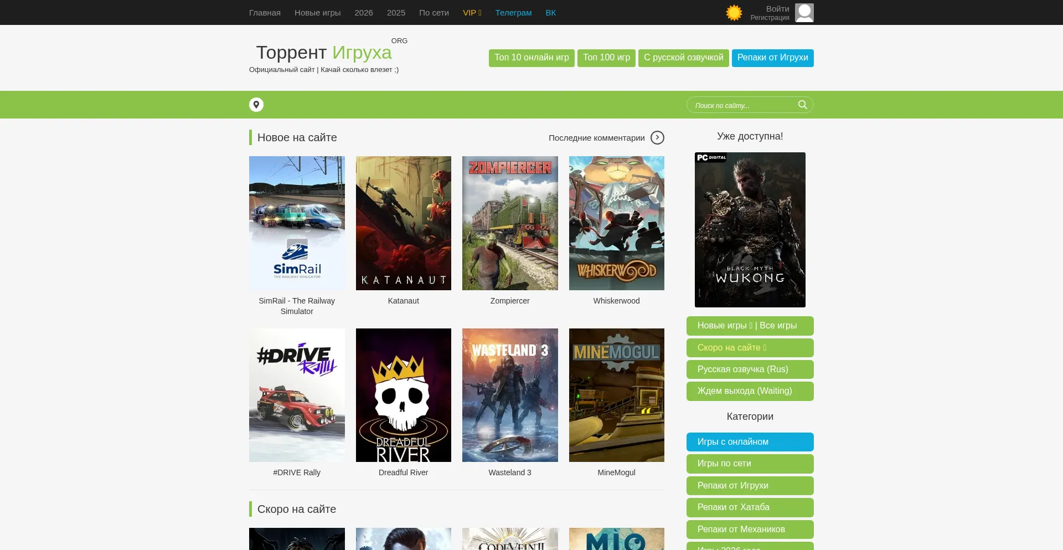
Task: Click the search magnifier icon
Action: point(802,105)
